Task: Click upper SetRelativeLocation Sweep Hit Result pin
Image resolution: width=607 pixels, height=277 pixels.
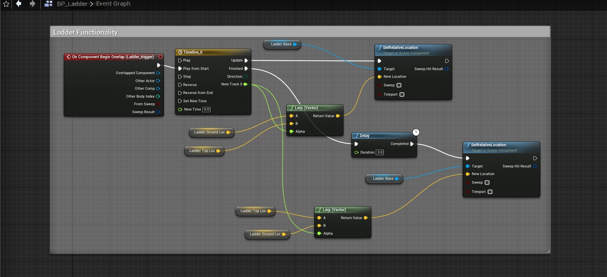Action: tap(447, 69)
